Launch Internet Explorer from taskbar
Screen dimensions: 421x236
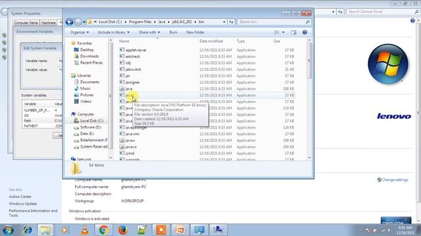click(x=28, y=230)
